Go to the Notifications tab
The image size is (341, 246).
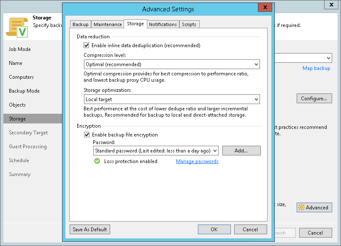[x=162, y=24]
